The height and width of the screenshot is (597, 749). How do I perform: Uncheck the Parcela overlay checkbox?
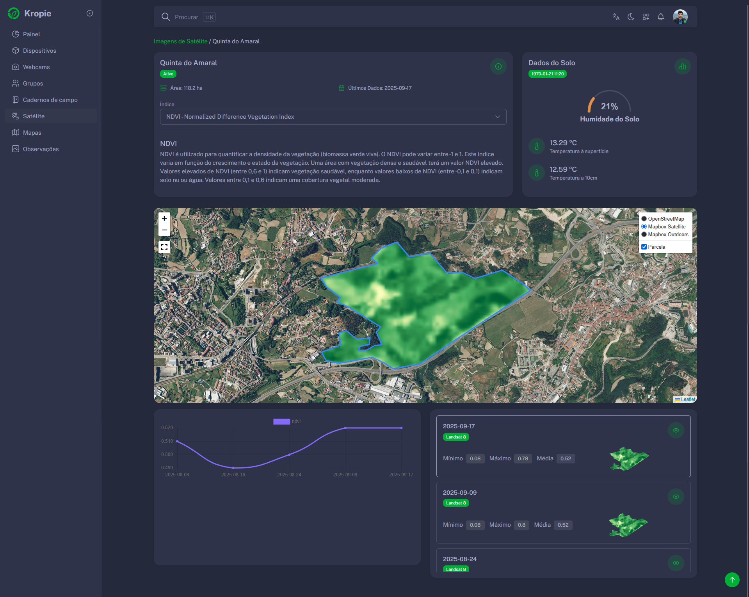pos(644,246)
